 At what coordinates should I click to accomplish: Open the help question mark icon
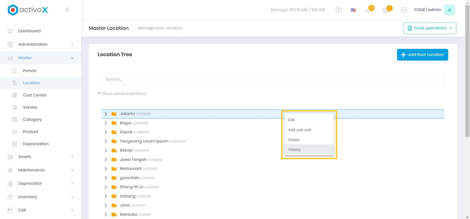[x=338, y=10]
